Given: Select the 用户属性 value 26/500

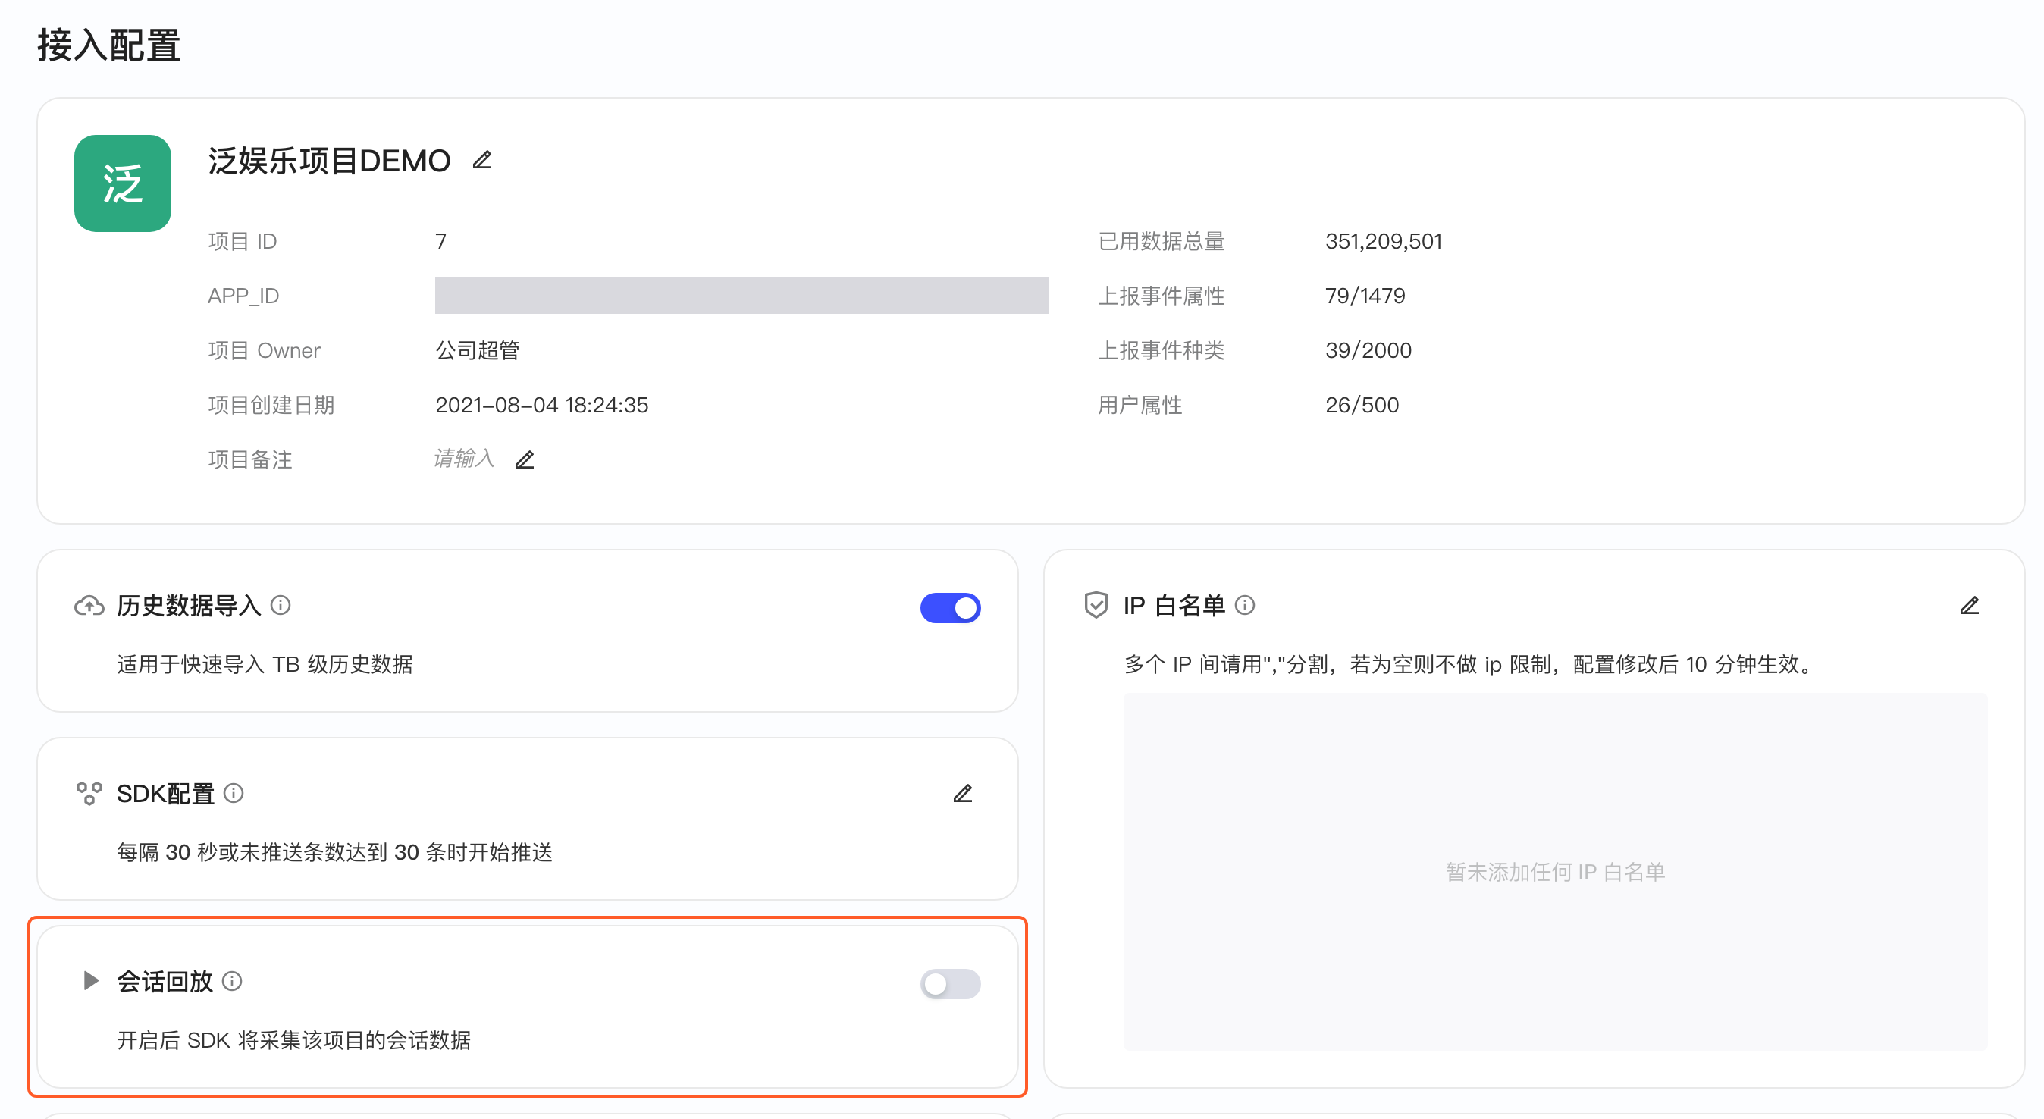Looking at the screenshot, I should [1362, 405].
